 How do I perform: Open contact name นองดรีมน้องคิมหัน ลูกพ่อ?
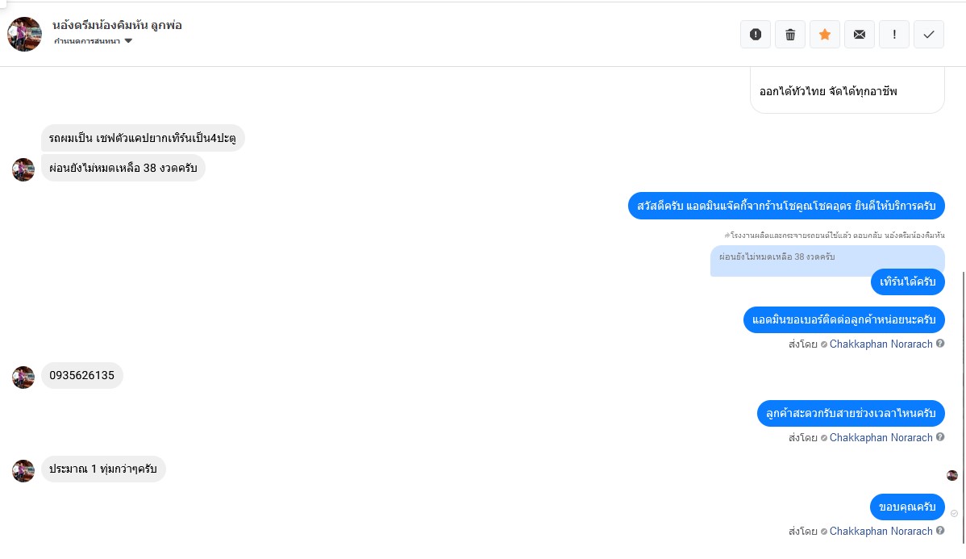(x=117, y=25)
